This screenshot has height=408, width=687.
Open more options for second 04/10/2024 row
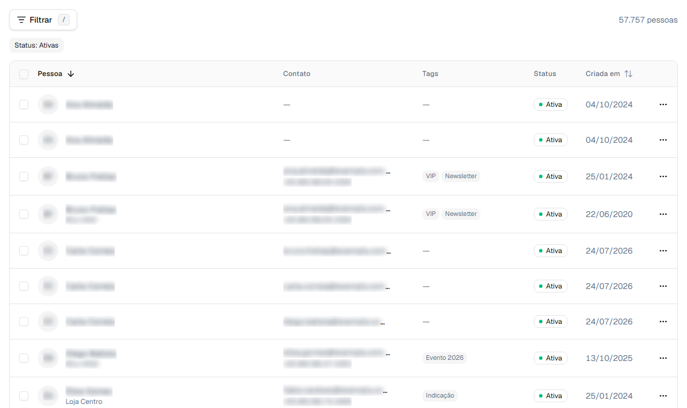click(x=663, y=140)
